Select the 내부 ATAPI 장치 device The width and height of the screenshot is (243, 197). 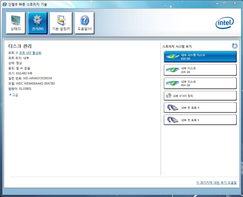point(200,96)
